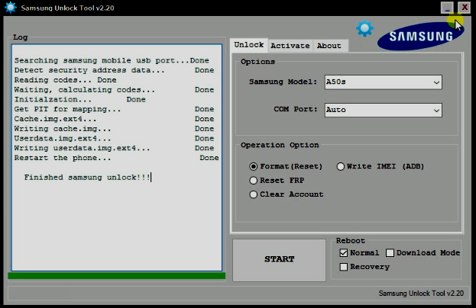Screen dimensions: 476x308
Task: Click "Get PIT for mapping..." log line
Action: pyautogui.click(x=114, y=109)
